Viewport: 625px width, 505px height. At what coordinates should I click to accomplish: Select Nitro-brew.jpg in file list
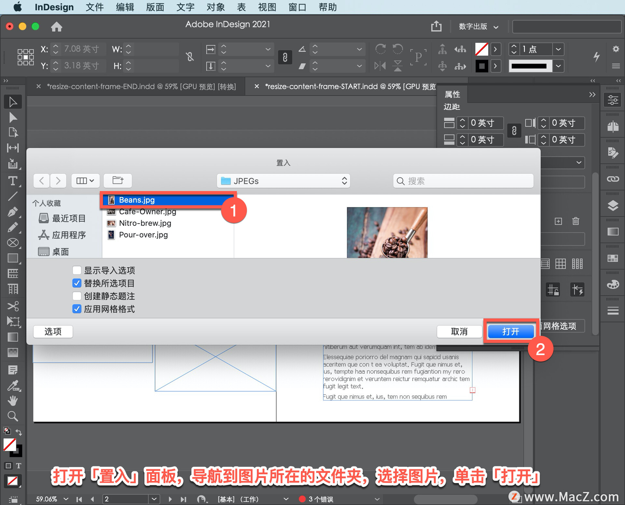(x=168, y=223)
